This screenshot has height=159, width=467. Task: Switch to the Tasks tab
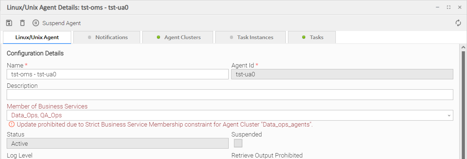[x=312, y=37]
